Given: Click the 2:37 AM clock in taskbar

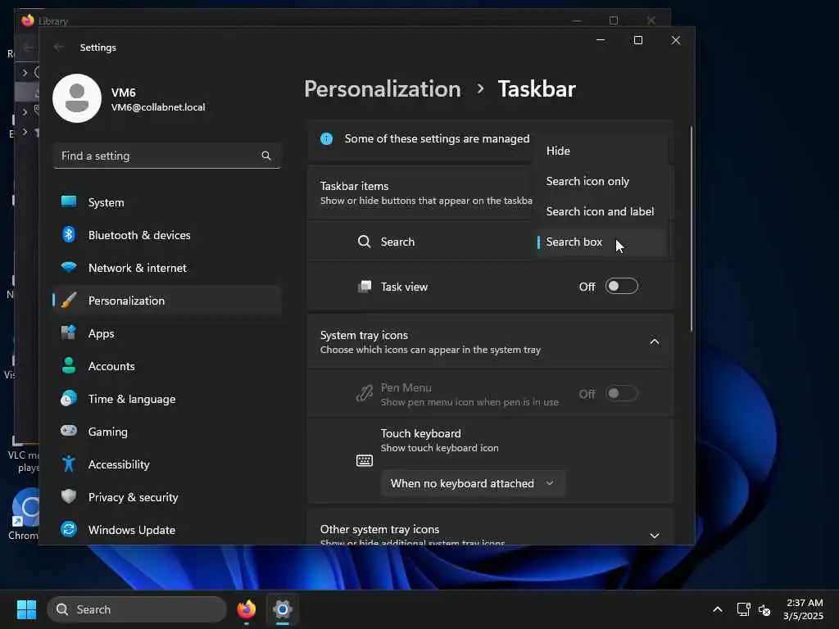Looking at the screenshot, I should coord(805,603).
